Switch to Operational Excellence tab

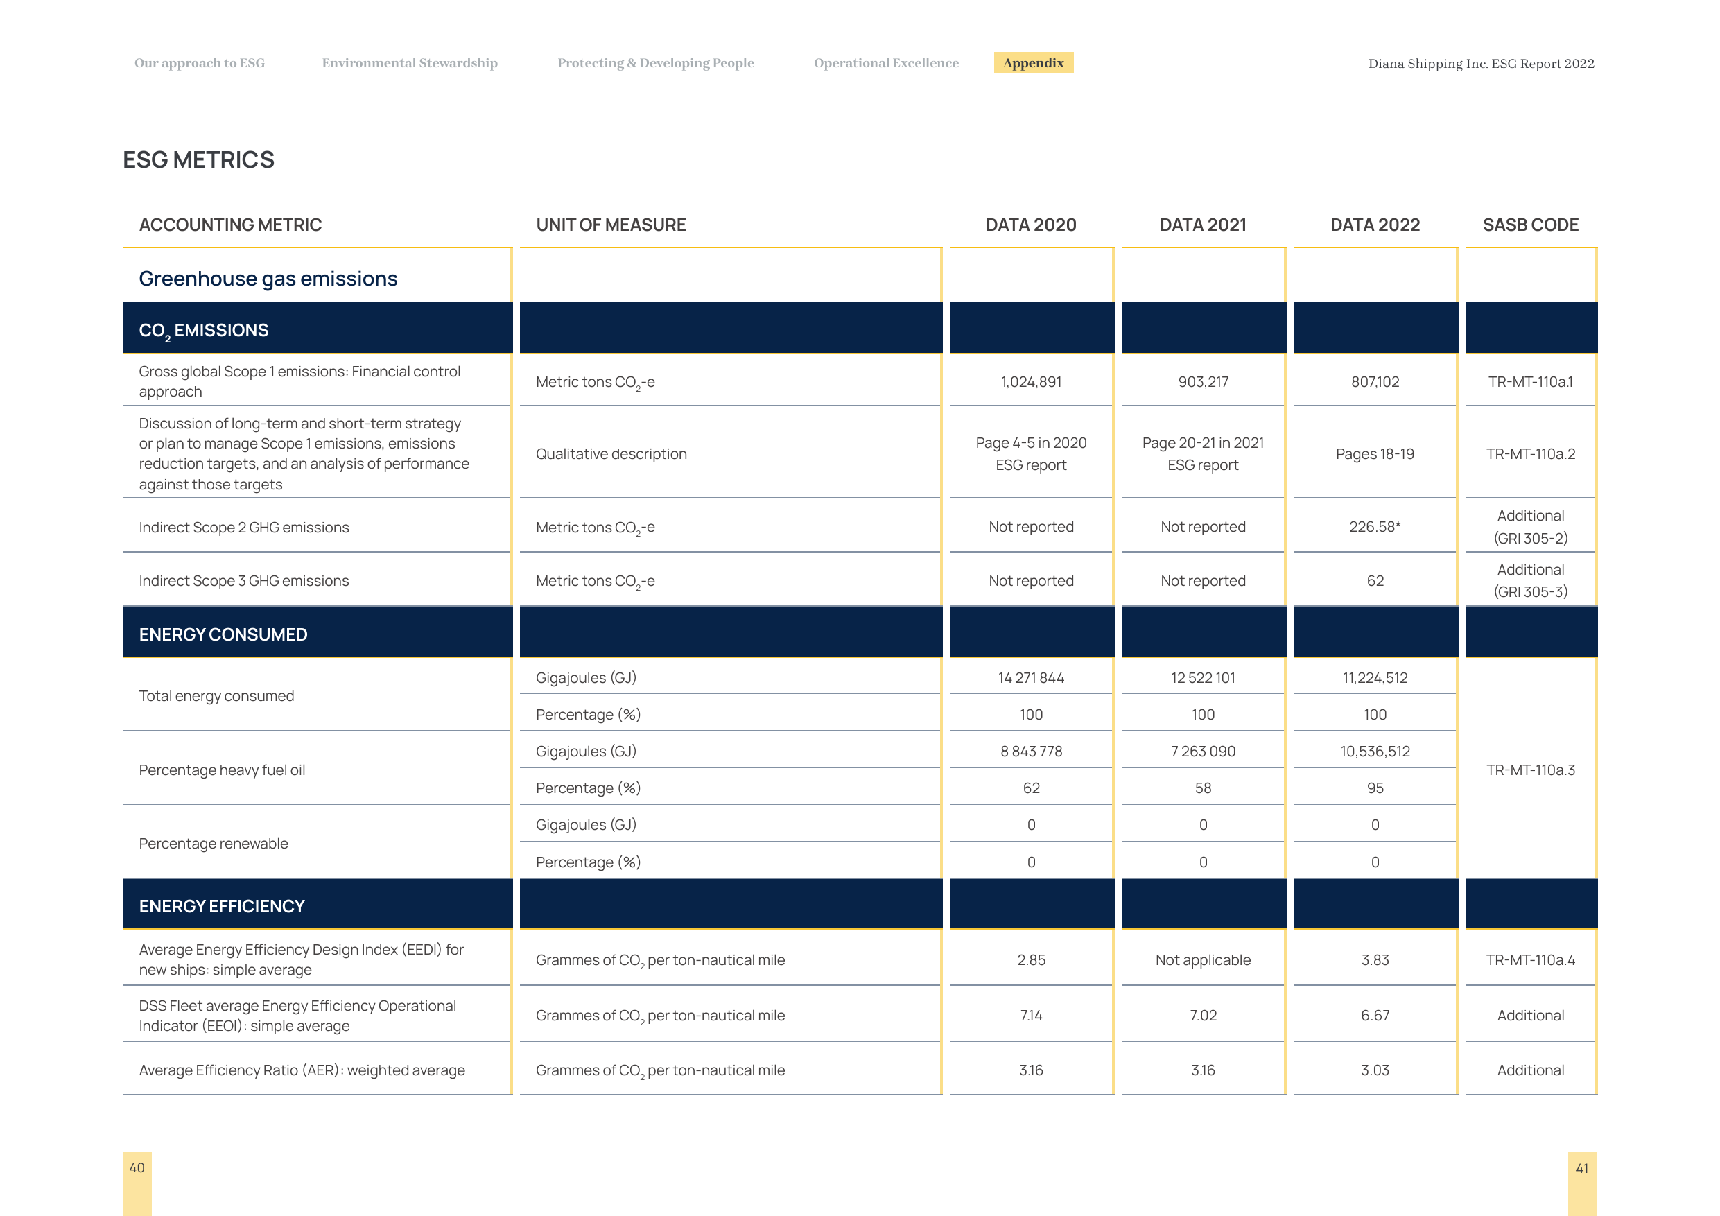coord(886,63)
